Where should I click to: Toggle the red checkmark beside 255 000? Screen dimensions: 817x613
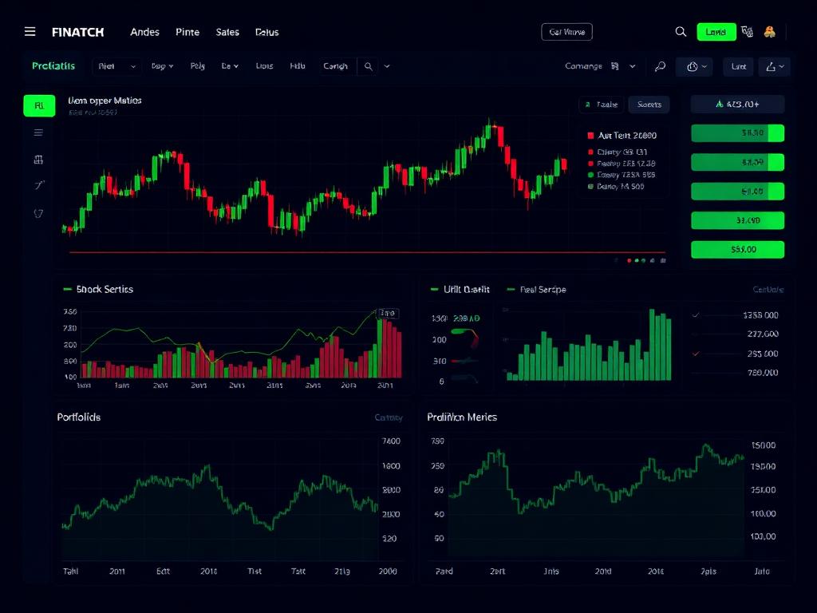pyautogui.click(x=696, y=354)
